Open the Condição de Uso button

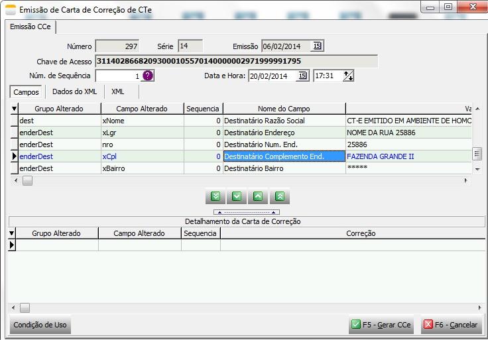40,325
